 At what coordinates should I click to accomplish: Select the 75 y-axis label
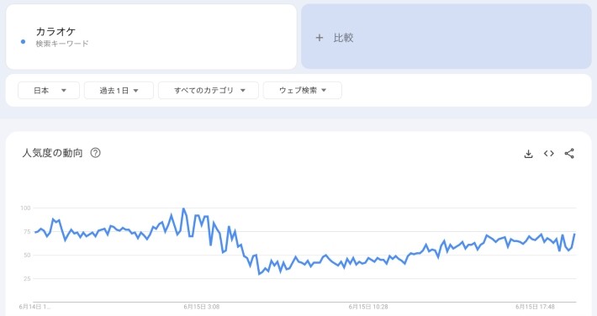[27, 231]
